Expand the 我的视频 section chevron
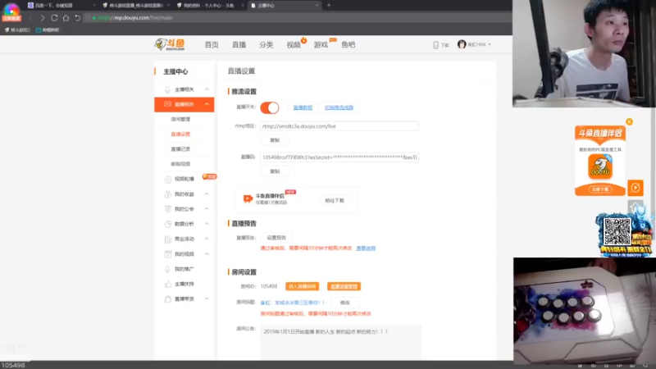This screenshot has height=369, width=656. coord(207,254)
